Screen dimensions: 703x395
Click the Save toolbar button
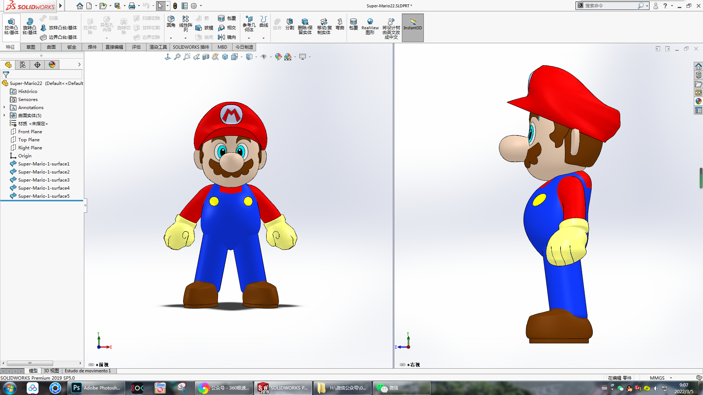click(x=117, y=6)
